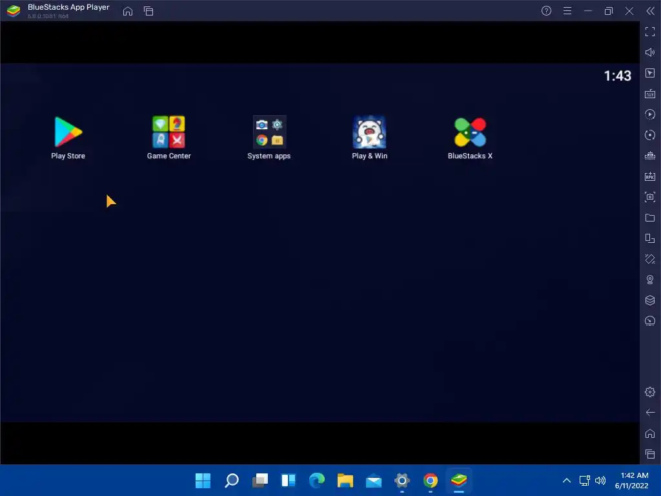Open recent apps icon at sidebar bottom
This screenshot has height=496, width=661.
pyautogui.click(x=650, y=454)
